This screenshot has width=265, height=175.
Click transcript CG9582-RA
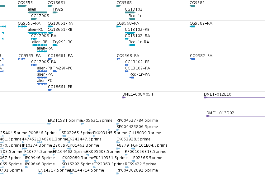pyautogui.click(x=192, y=26)
